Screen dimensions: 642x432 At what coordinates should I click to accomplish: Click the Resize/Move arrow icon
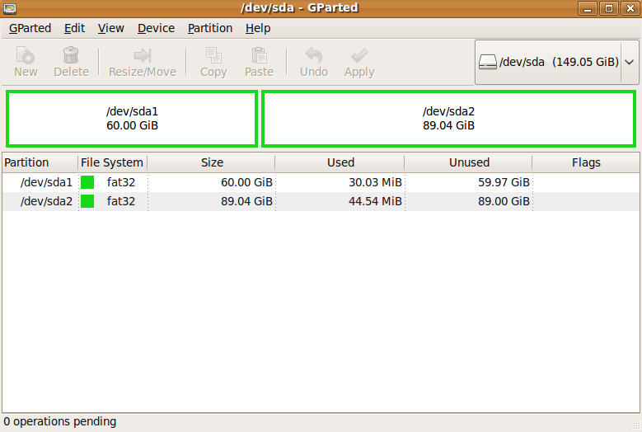click(143, 55)
